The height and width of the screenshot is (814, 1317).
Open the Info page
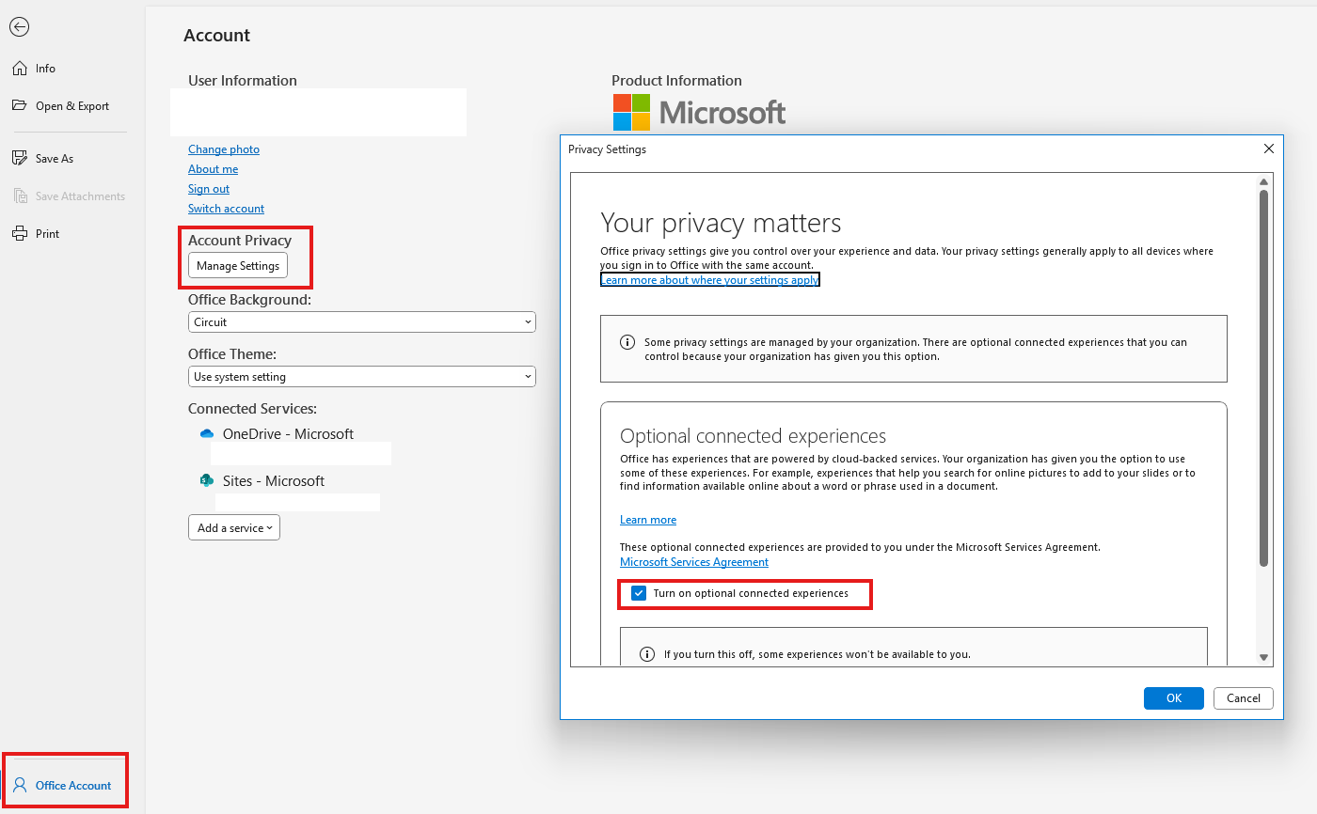45,69
